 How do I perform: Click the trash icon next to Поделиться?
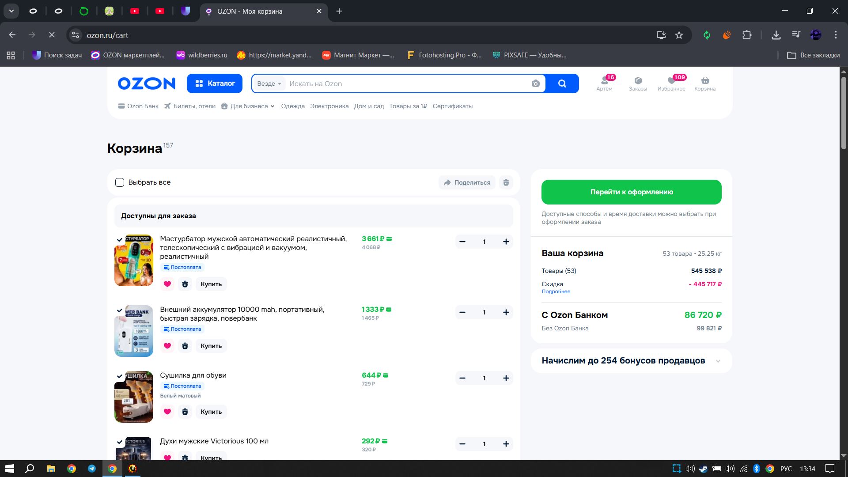tap(506, 182)
